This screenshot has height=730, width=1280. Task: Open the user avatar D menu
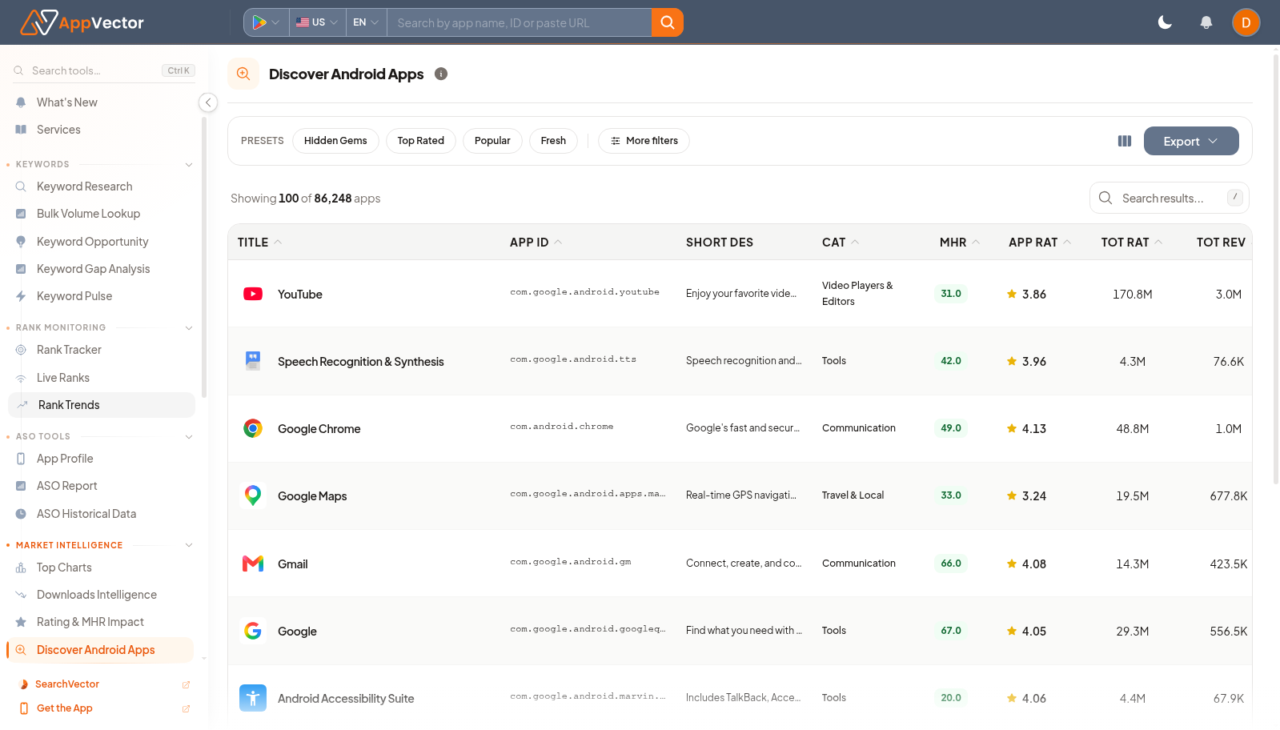coord(1246,22)
